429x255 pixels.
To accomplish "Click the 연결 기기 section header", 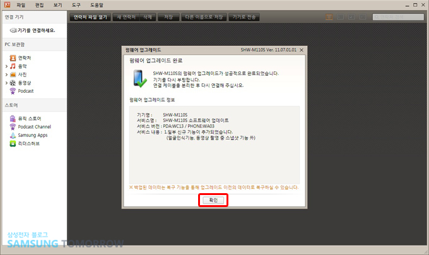I will click(x=35, y=17).
